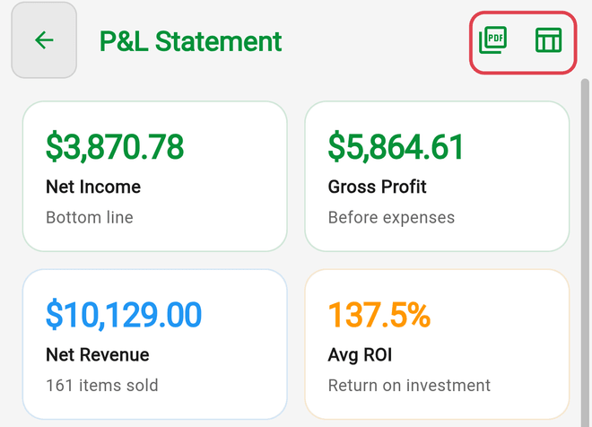Select the $5,864.61 amount
Viewport: 592px width, 427px height.
(396, 147)
